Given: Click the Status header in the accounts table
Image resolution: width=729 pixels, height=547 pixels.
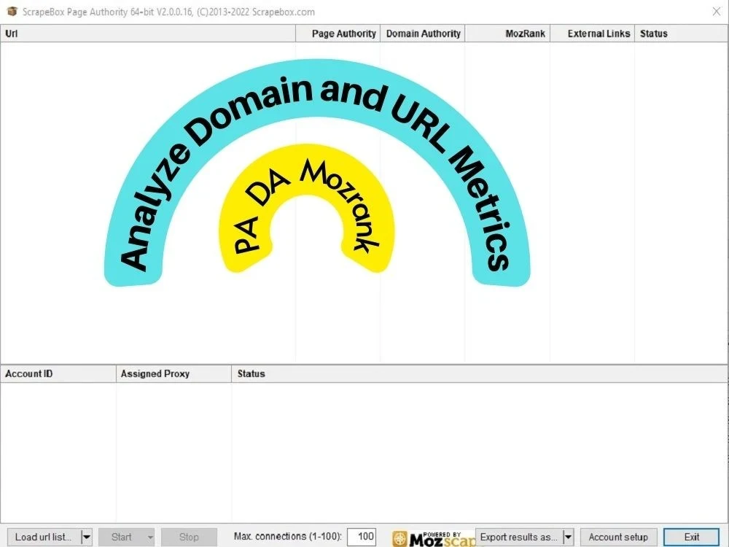Looking at the screenshot, I should (480, 373).
